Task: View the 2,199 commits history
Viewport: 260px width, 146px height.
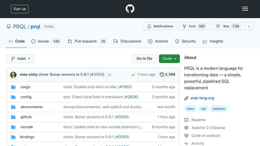Action: 167,75
